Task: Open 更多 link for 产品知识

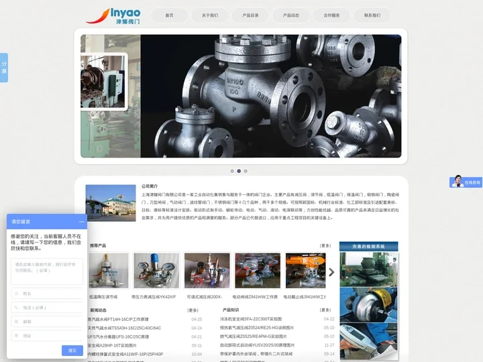Action: click(x=325, y=310)
